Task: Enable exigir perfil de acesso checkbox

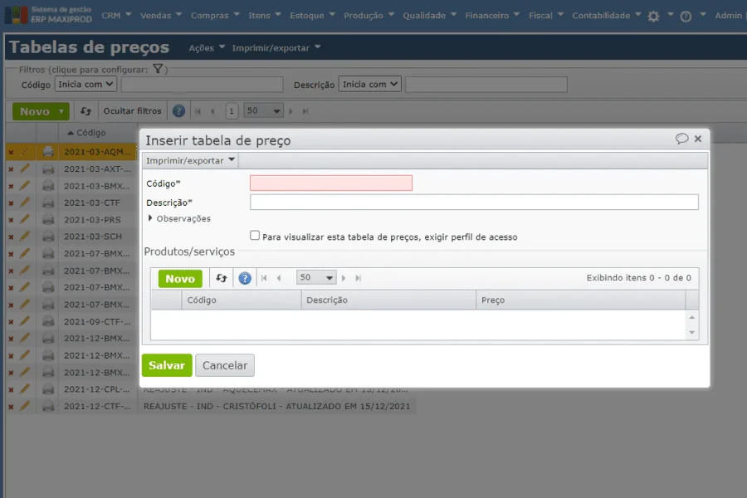Action: coord(255,236)
